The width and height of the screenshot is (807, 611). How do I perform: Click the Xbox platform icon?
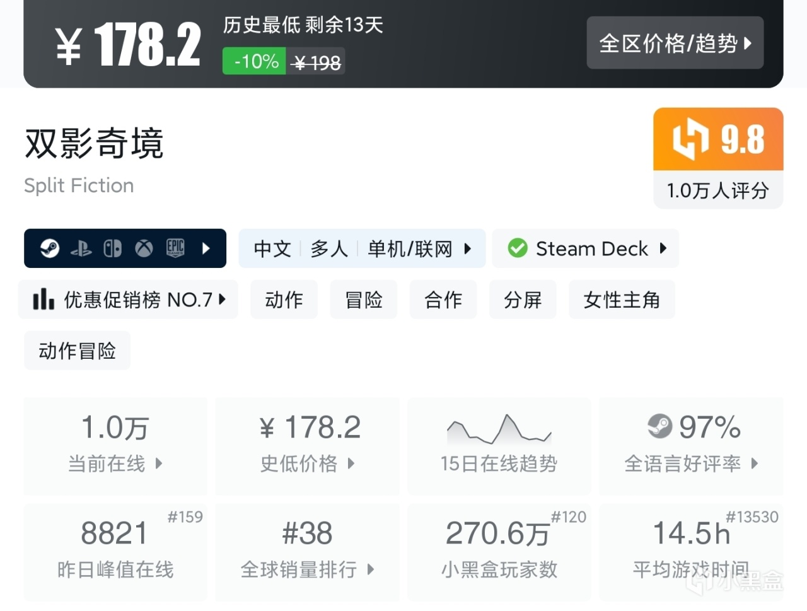pyautogui.click(x=144, y=248)
